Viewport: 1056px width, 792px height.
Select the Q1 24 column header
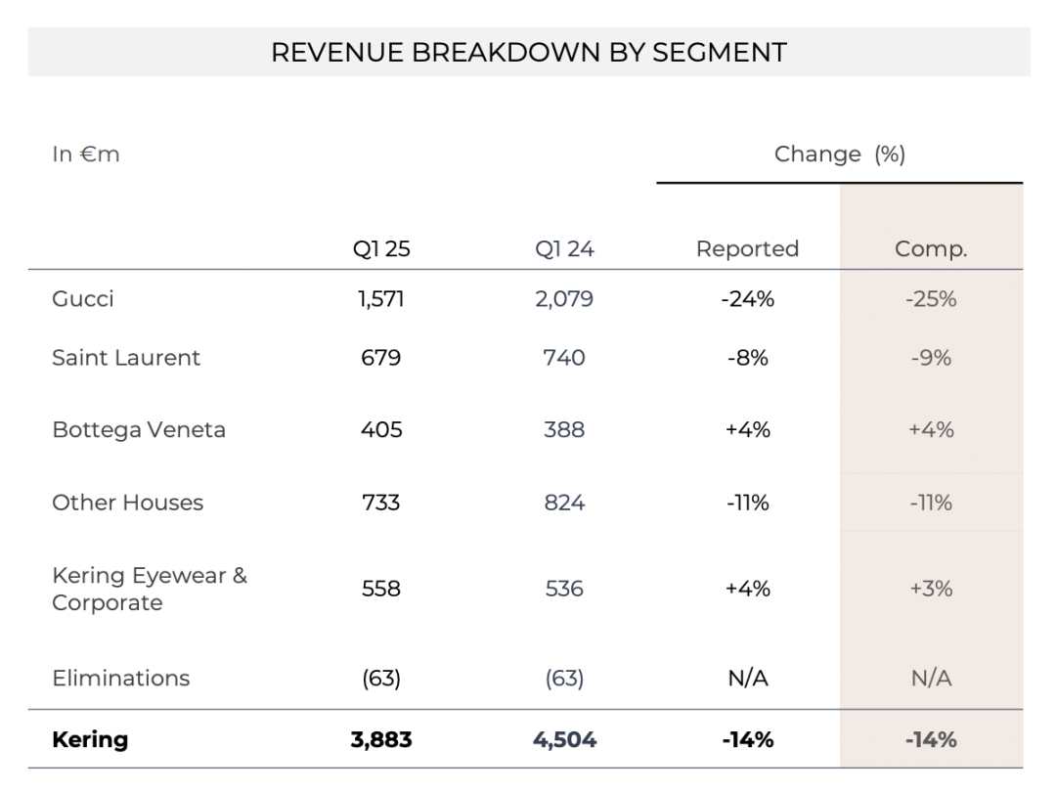[564, 248]
